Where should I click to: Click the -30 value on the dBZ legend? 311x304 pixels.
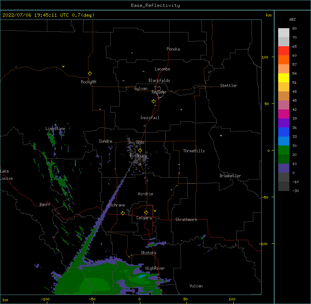tap(295, 191)
